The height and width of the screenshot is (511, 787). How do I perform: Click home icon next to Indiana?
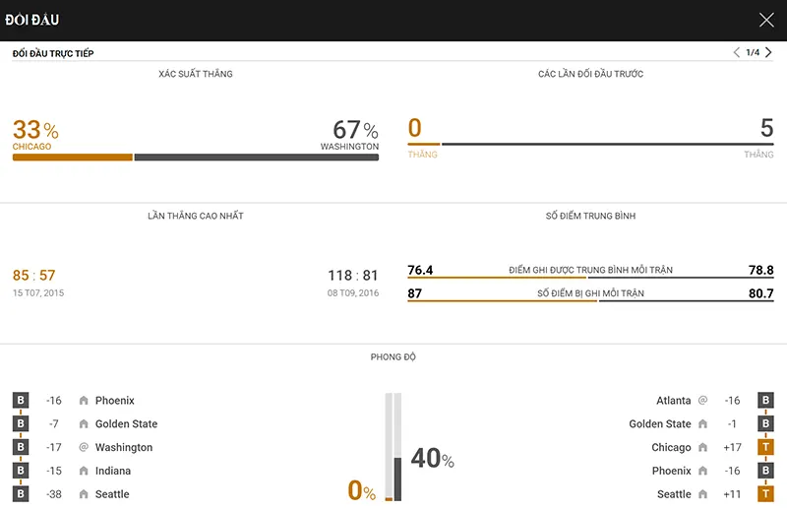click(x=84, y=471)
